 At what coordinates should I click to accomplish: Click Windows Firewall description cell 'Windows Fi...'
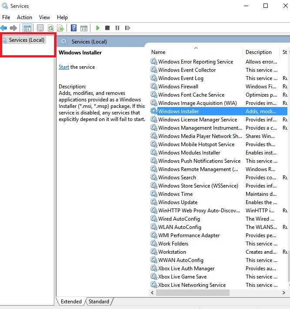261,87
